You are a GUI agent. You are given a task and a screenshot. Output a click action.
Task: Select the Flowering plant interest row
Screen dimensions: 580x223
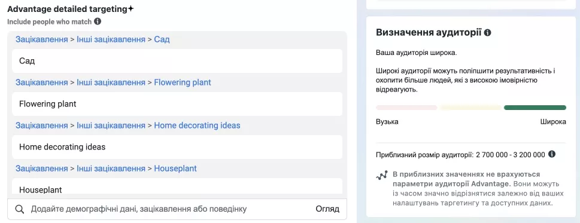[x=177, y=104]
